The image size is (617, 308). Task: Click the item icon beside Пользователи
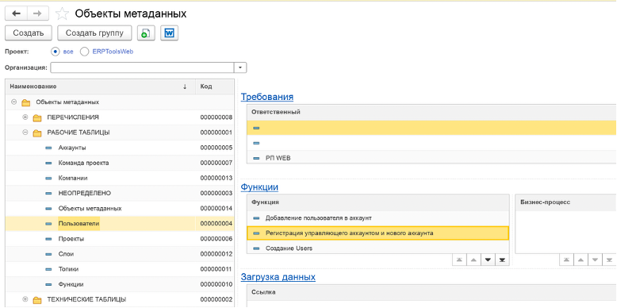48,224
